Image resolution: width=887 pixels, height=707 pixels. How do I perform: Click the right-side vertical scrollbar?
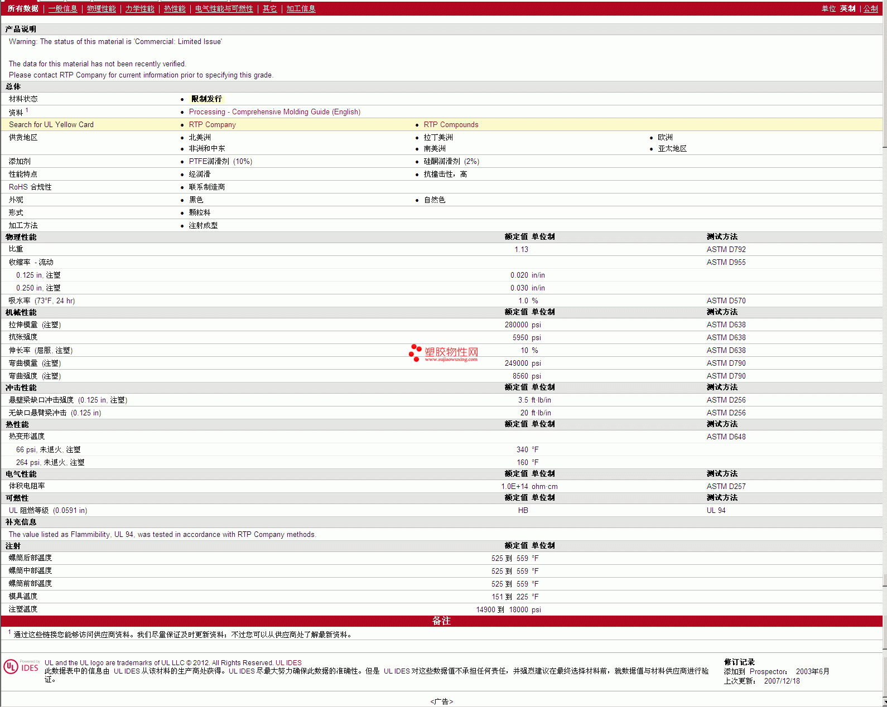[884, 357]
